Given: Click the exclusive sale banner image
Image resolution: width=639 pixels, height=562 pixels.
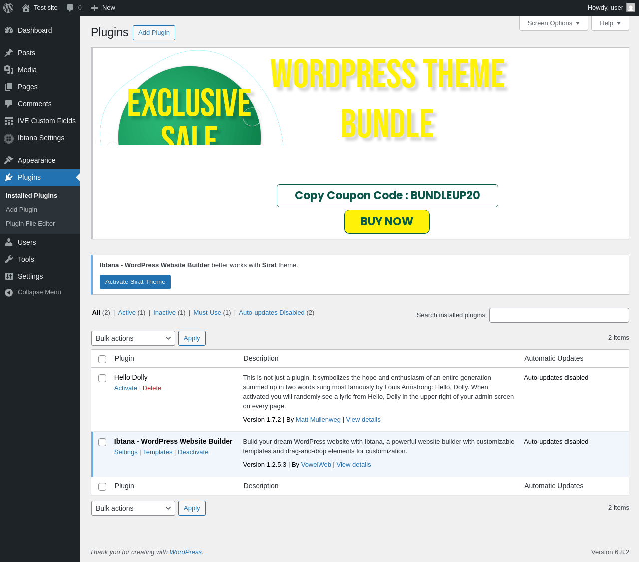Looking at the screenshot, I should pos(192,98).
